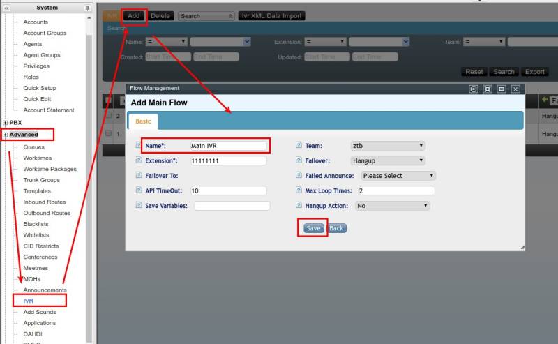Viewport: 558px width, 344px height.
Task: Open the Failover dropdown set to Hangup
Action: point(388,160)
